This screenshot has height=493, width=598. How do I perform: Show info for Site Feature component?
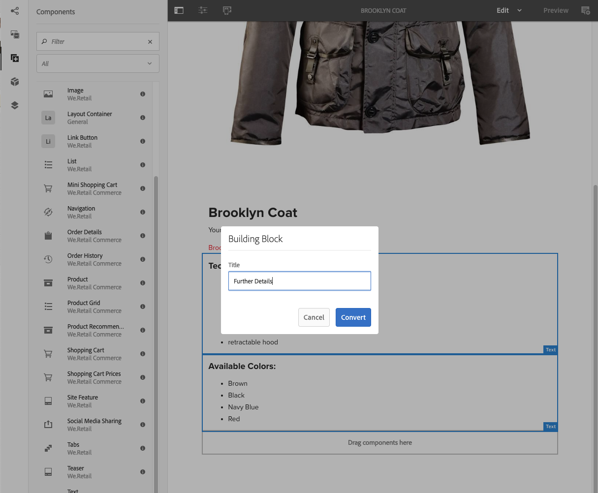point(143,401)
